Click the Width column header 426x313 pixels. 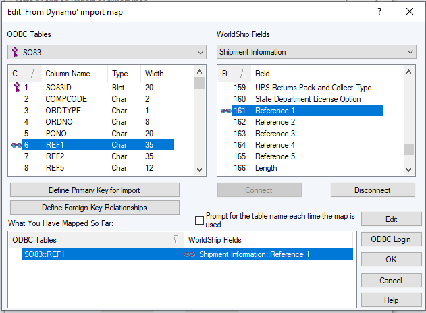pyautogui.click(x=157, y=74)
